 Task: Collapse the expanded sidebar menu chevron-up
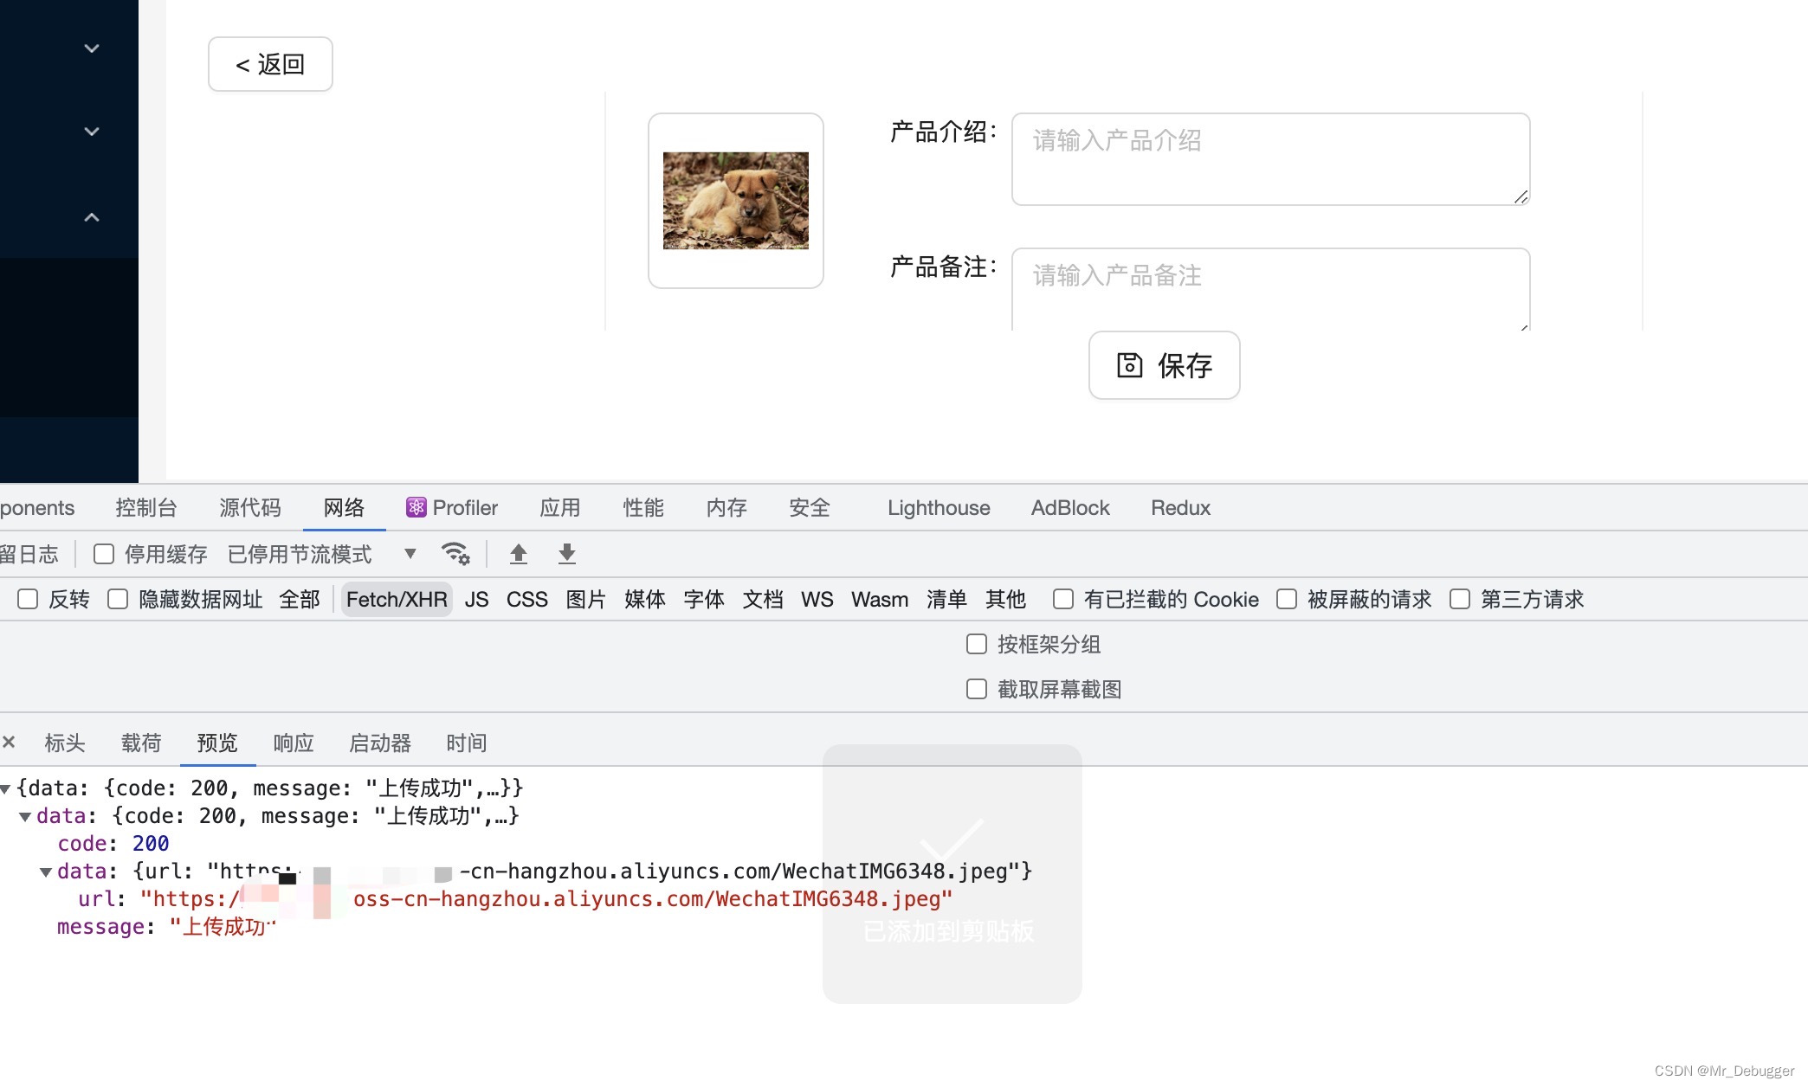92,217
